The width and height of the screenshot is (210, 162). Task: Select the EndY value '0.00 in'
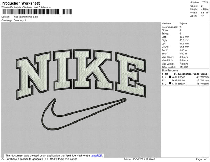[183, 54]
